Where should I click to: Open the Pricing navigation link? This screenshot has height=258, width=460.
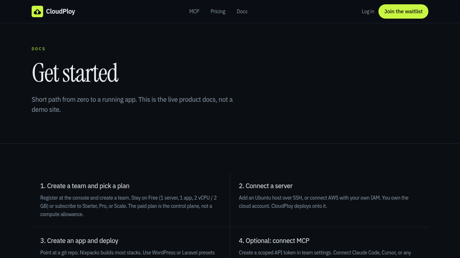point(218,11)
